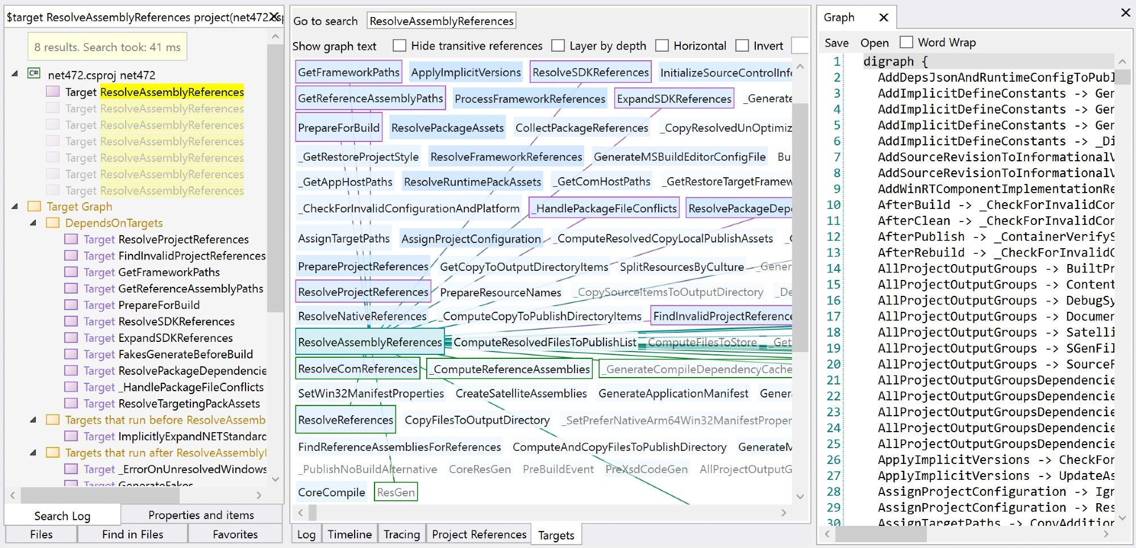Click the CoreCompile graph node
1136x548 pixels.
coord(332,492)
